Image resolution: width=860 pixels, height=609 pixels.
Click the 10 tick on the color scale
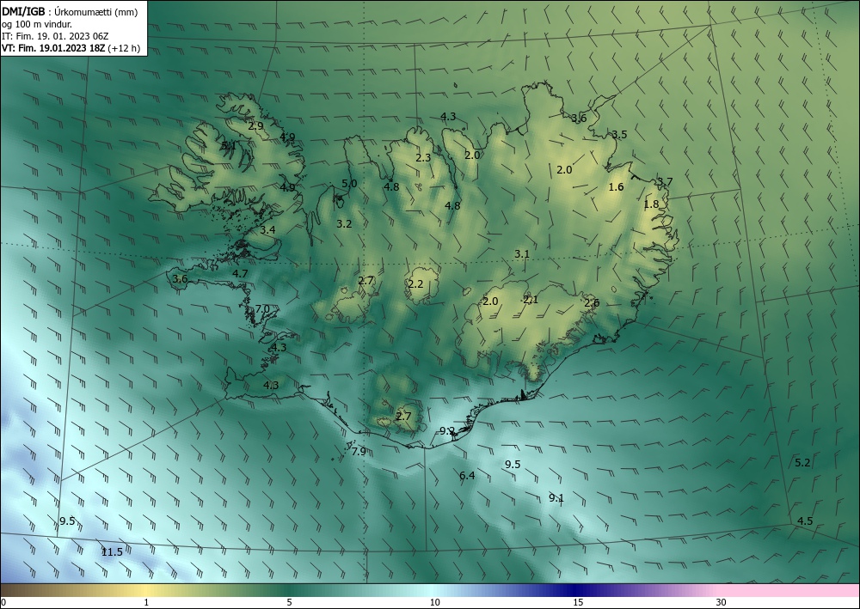[x=434, y=602]
